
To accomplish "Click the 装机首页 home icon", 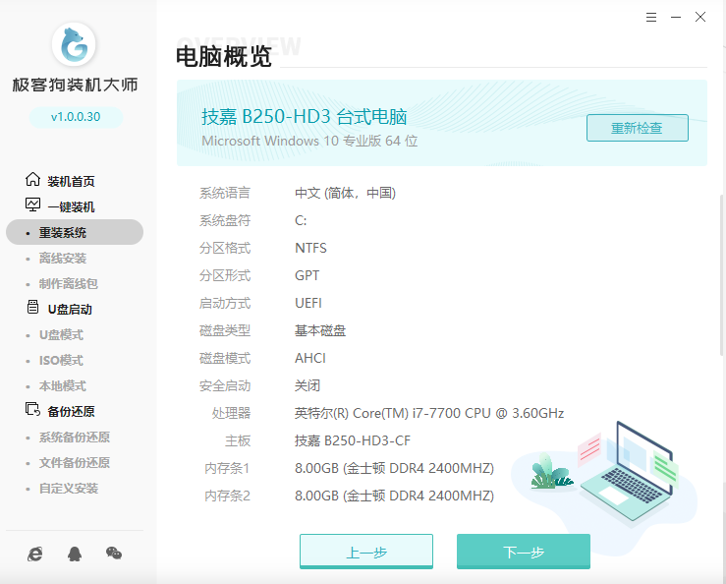I will point(32,179).
